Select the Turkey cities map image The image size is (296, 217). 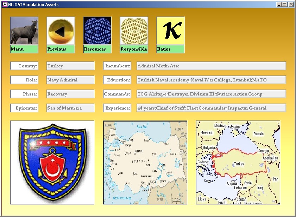click(145, 163)
